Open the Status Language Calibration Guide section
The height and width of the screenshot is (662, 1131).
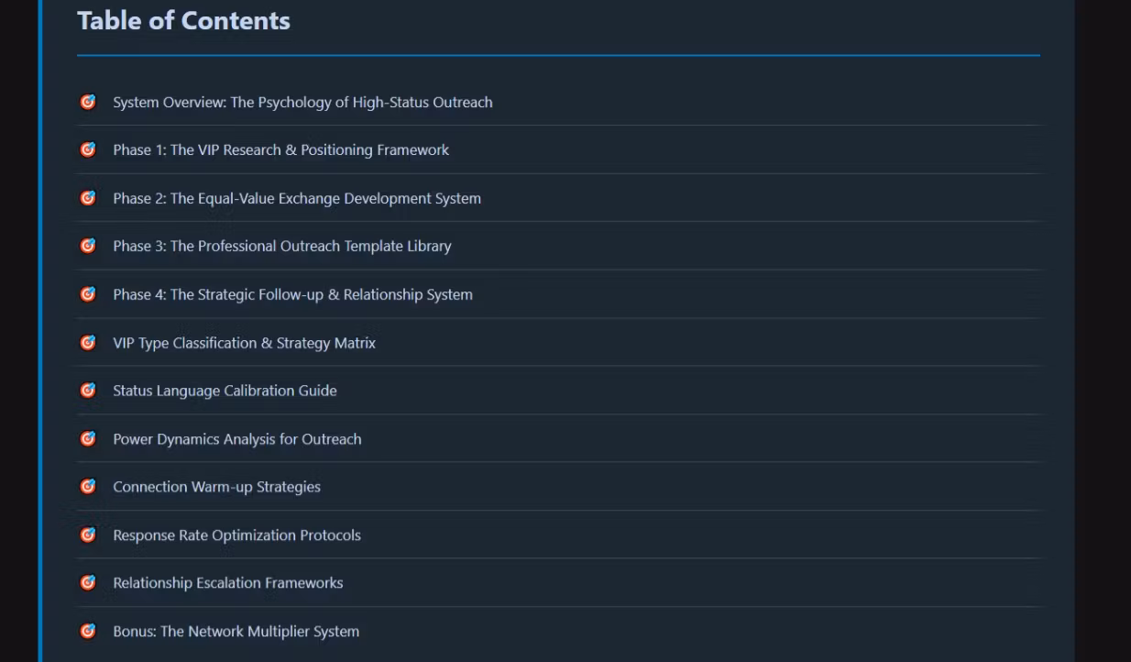[x=225, y=392]
